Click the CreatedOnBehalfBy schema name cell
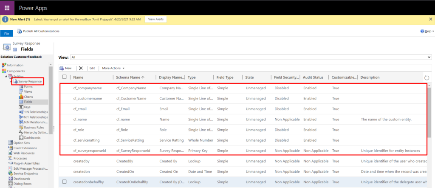The image size is (435, 188). [x=132, y=182]
